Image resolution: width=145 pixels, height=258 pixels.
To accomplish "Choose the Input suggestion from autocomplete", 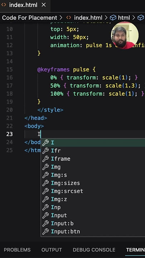I will point(93,215).
